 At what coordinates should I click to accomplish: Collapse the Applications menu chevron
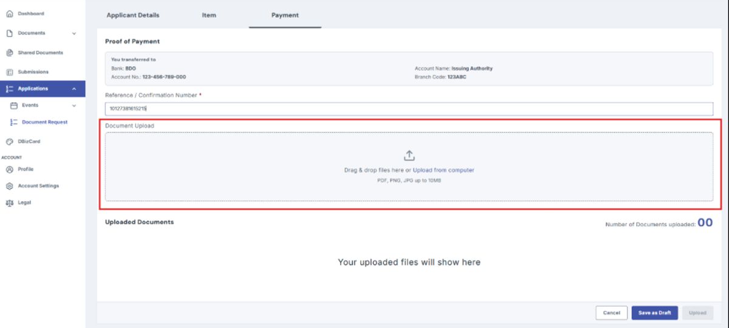point(74,89)
